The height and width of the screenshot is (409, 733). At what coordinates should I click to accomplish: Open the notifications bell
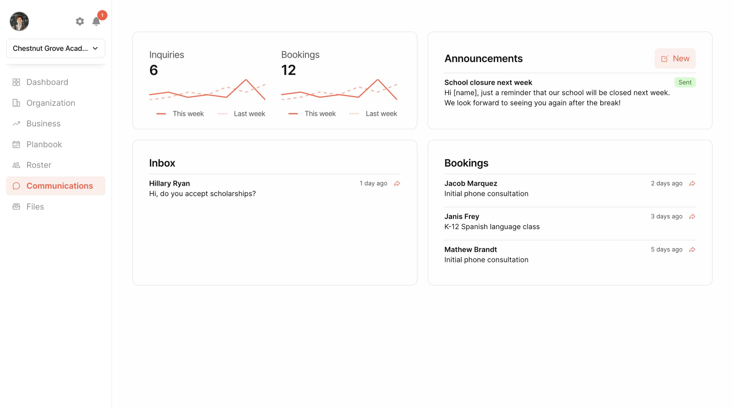pyautogui.click(x=96, y=21)
